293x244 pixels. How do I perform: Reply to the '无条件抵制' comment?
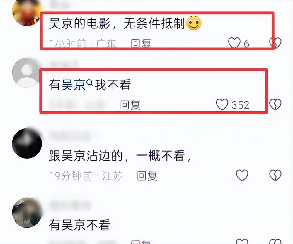(141, 43)
